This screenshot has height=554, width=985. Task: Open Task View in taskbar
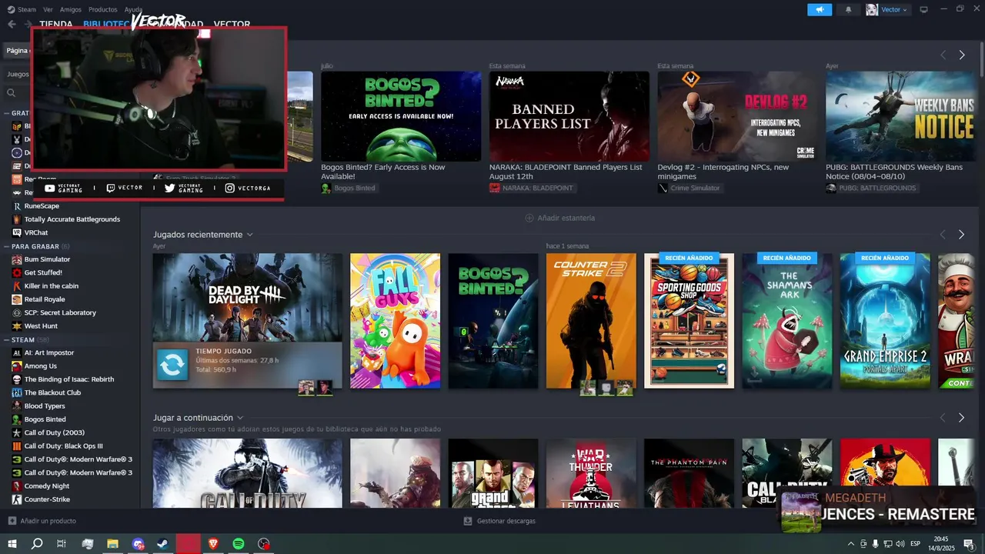click(x=62, y=544)
